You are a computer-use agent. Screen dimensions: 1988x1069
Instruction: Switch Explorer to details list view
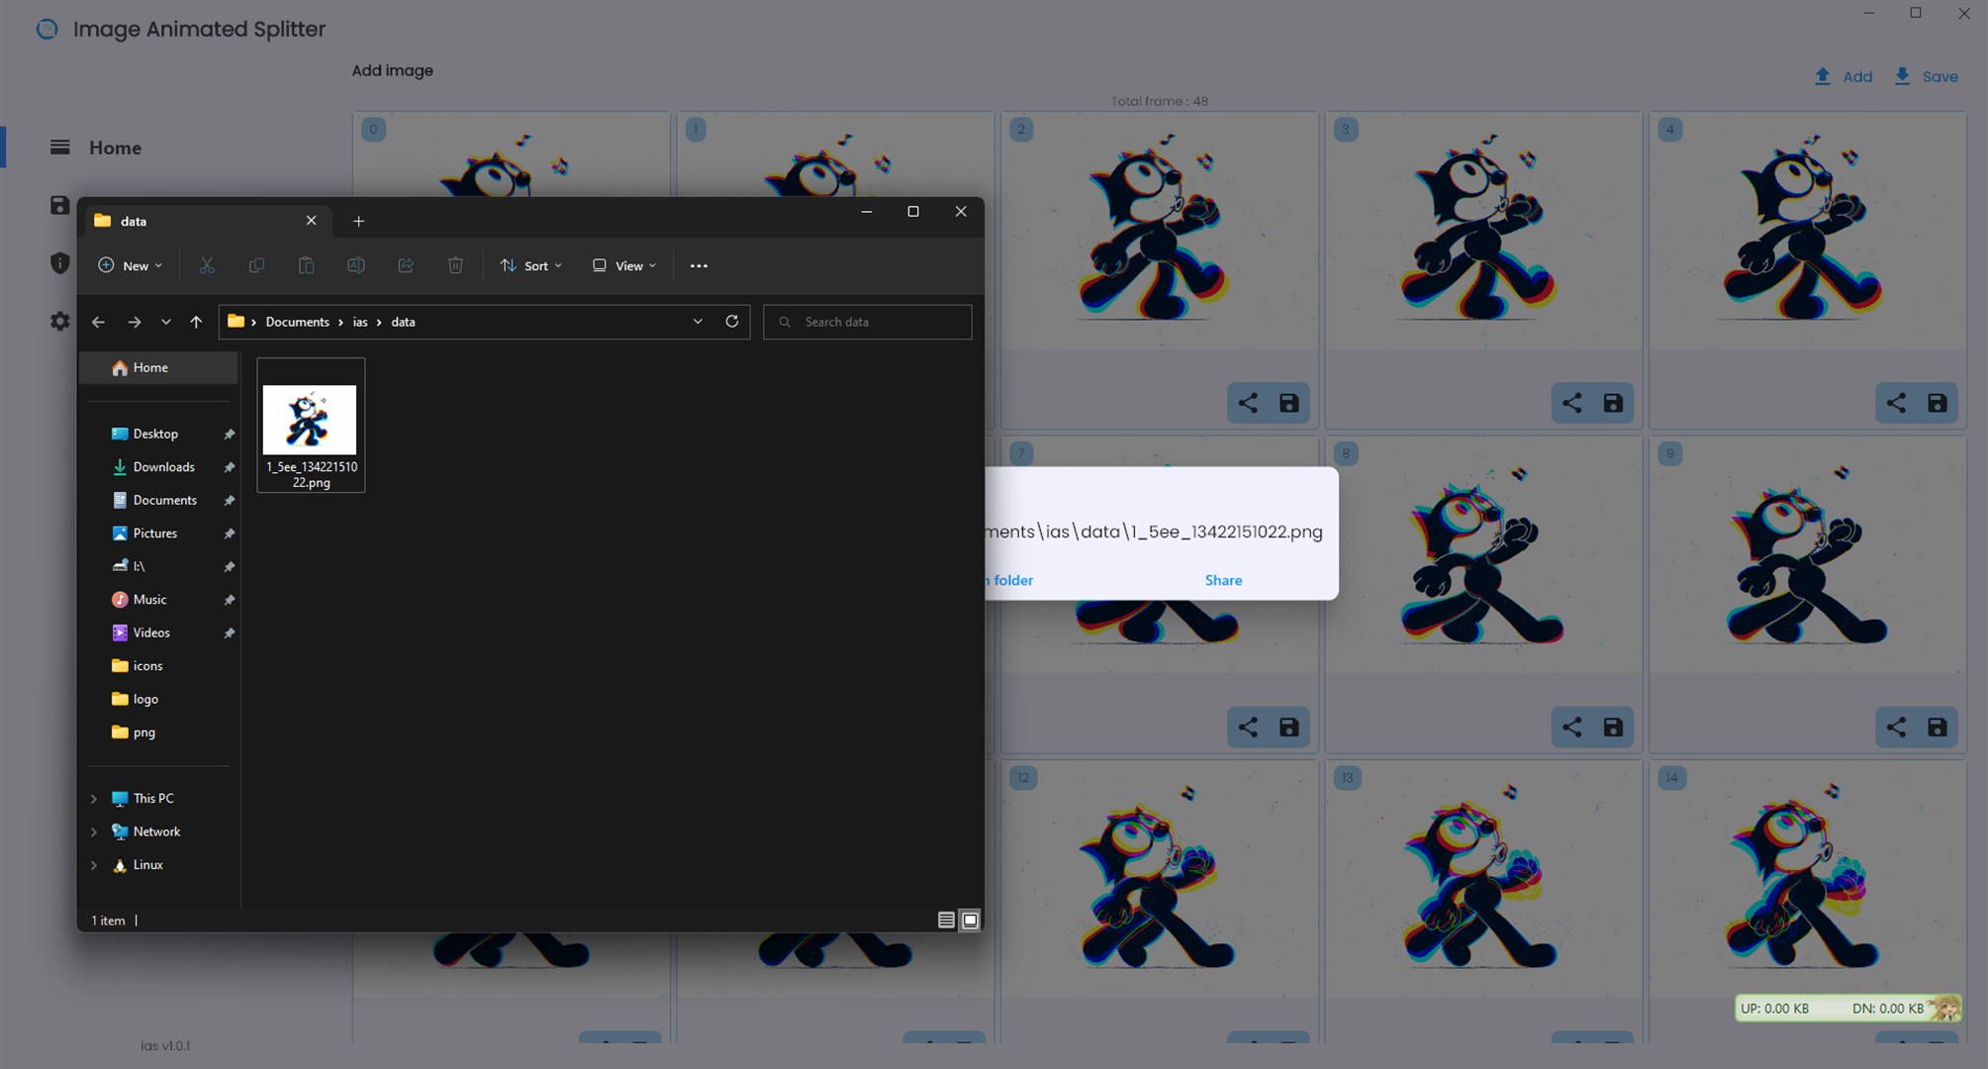(x=946, y=921)
